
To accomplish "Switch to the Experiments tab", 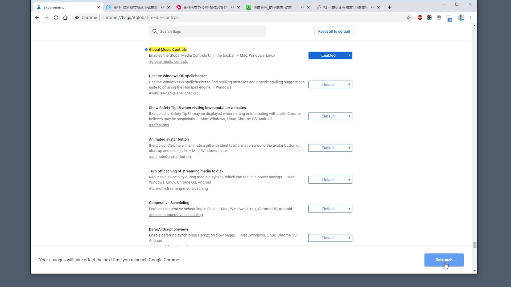I will 64,7.
